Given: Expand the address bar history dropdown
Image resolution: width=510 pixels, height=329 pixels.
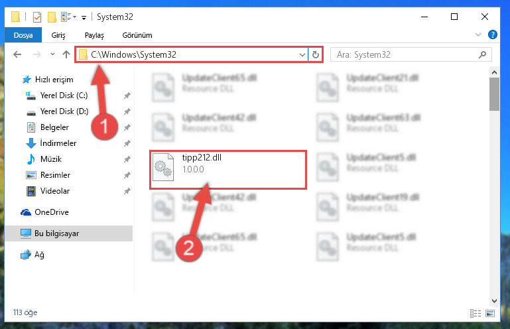Looking at the screenshot, I should (x=302, y=54).
